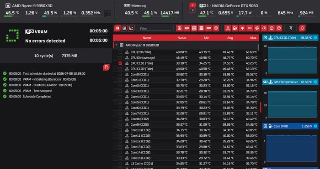Toggle the other sensor types question mark filter

point(279,28)
